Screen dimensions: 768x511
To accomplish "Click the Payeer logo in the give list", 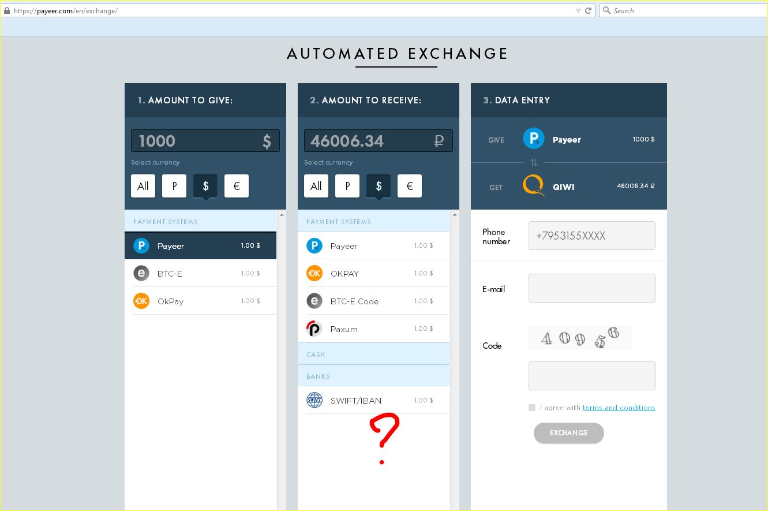I will coord(141,245).
